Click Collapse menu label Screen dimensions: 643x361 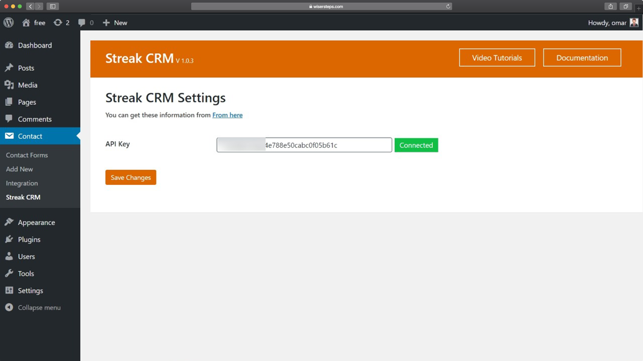[x=39, y=308]
